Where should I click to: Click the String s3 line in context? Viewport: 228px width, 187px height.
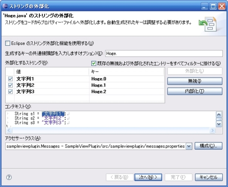tap(40, 123)
